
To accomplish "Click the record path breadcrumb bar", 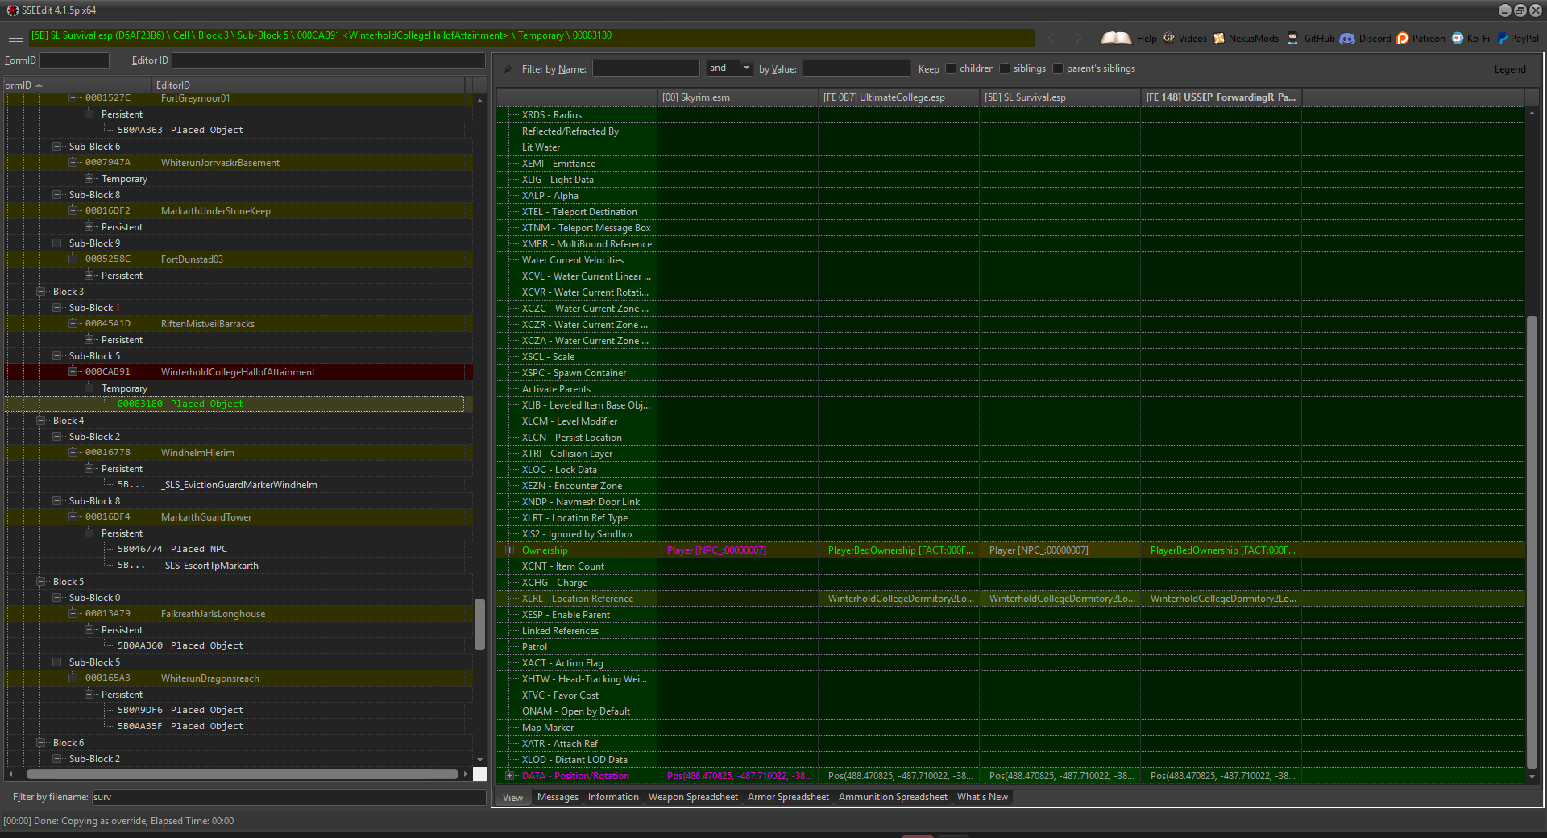I will pos(532,36).
